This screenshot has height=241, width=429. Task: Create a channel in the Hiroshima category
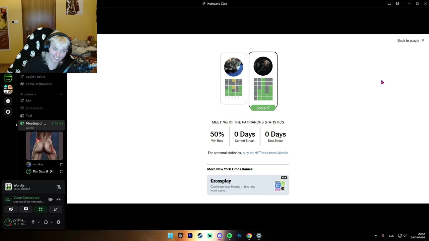[61, 94]
